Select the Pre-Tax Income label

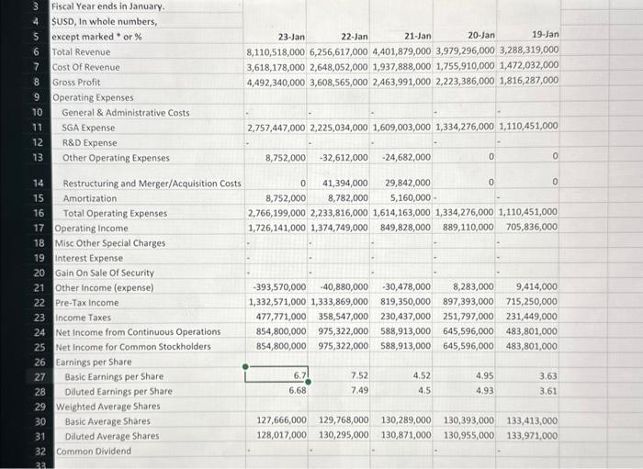[87, 303]
